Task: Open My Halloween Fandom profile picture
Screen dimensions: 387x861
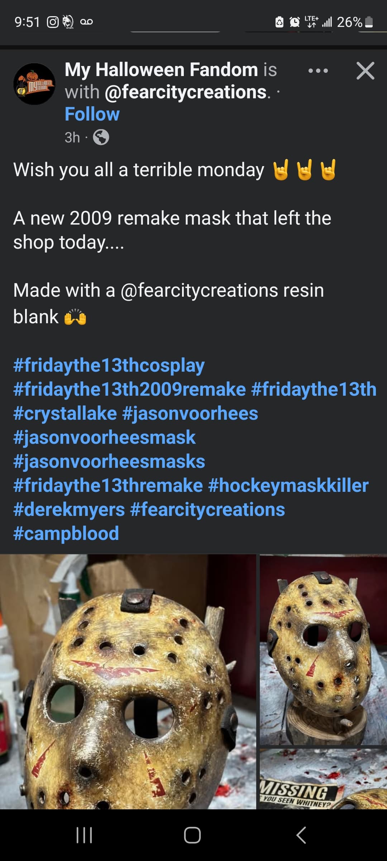Action: click(x=34, y=84)
